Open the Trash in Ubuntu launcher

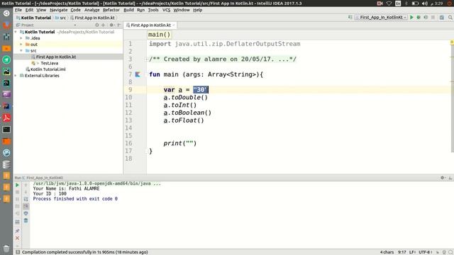point(6,248)
